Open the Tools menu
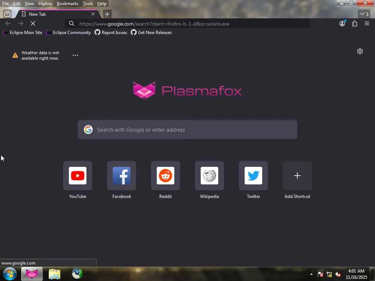The image size is (375, 281). click(x=88, y=4)
